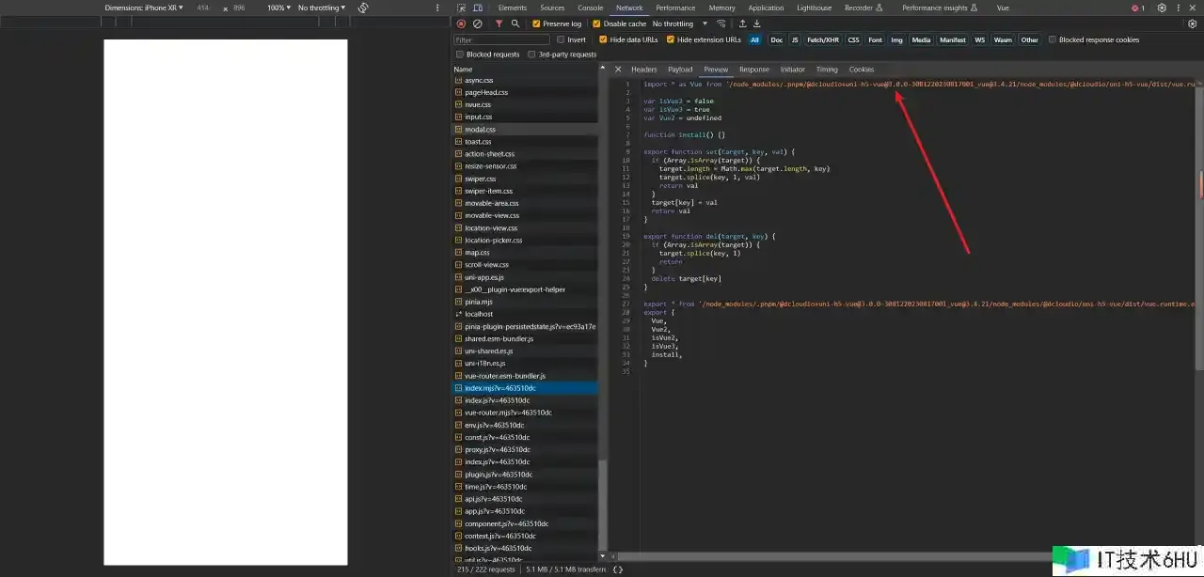Screen dimensions: 1204x577
Task: Show the request Timing tab
Action: point(827,70)
